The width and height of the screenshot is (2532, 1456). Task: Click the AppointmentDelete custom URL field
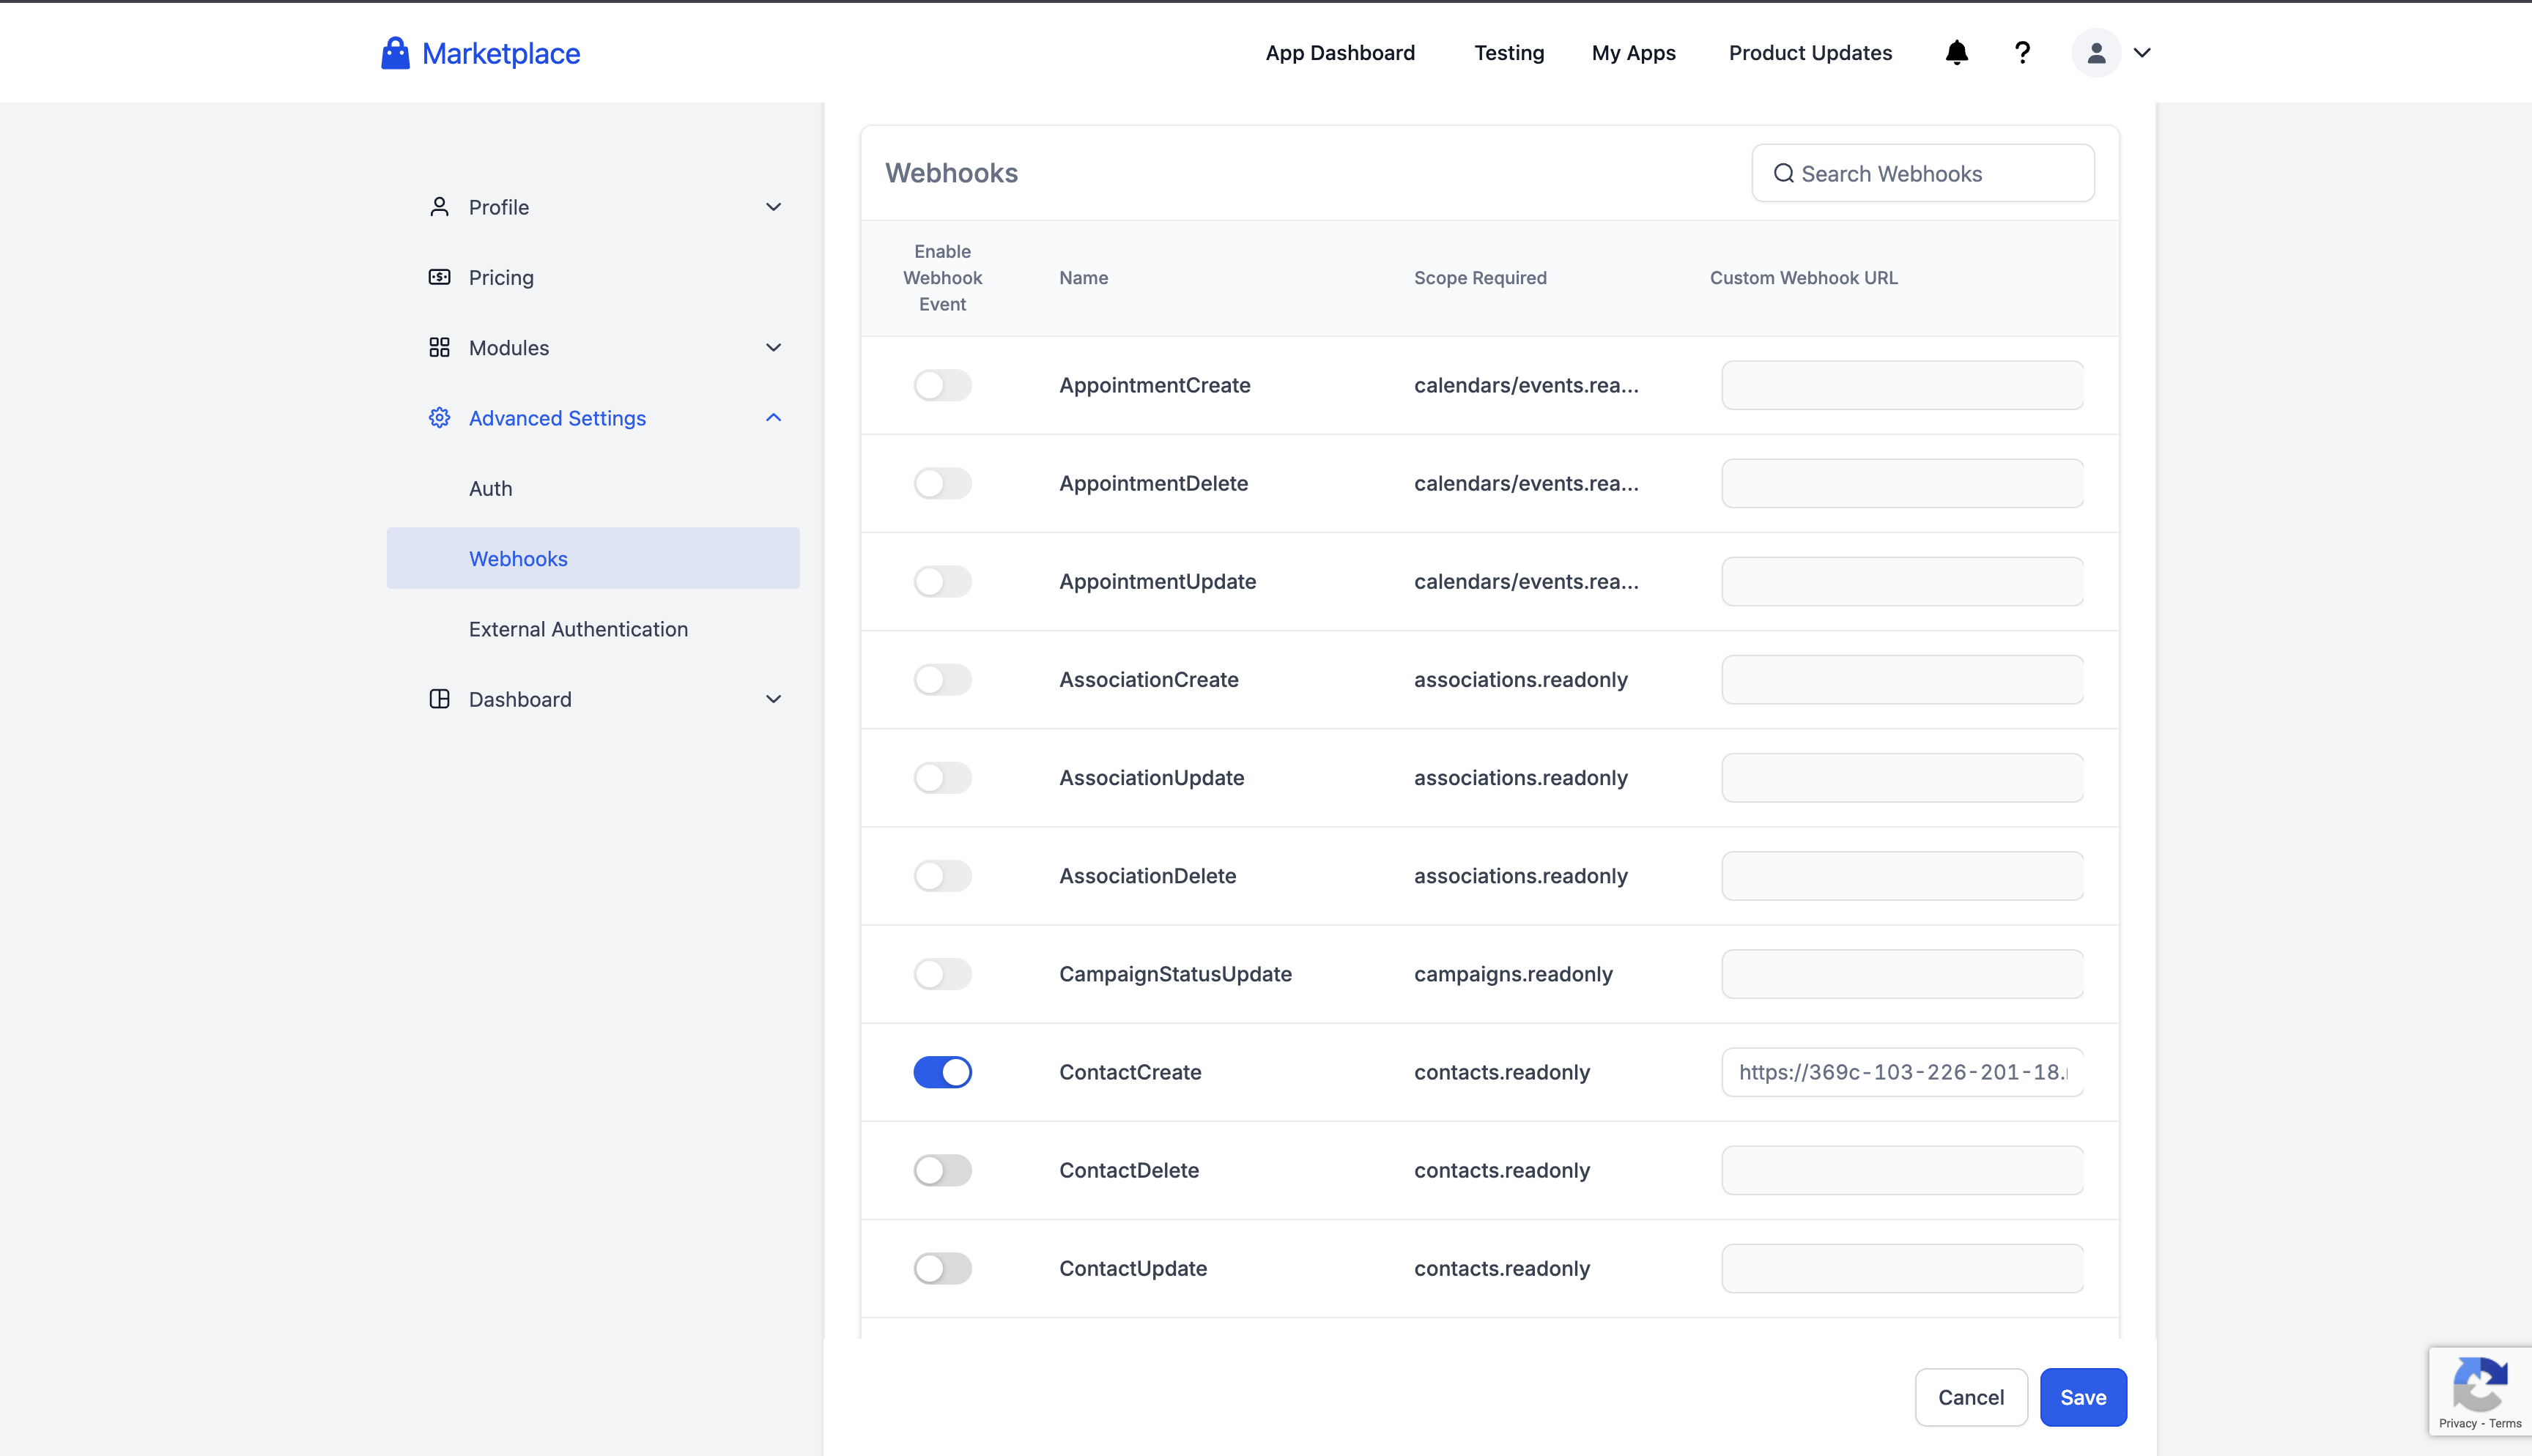[x=1902, y=483]
